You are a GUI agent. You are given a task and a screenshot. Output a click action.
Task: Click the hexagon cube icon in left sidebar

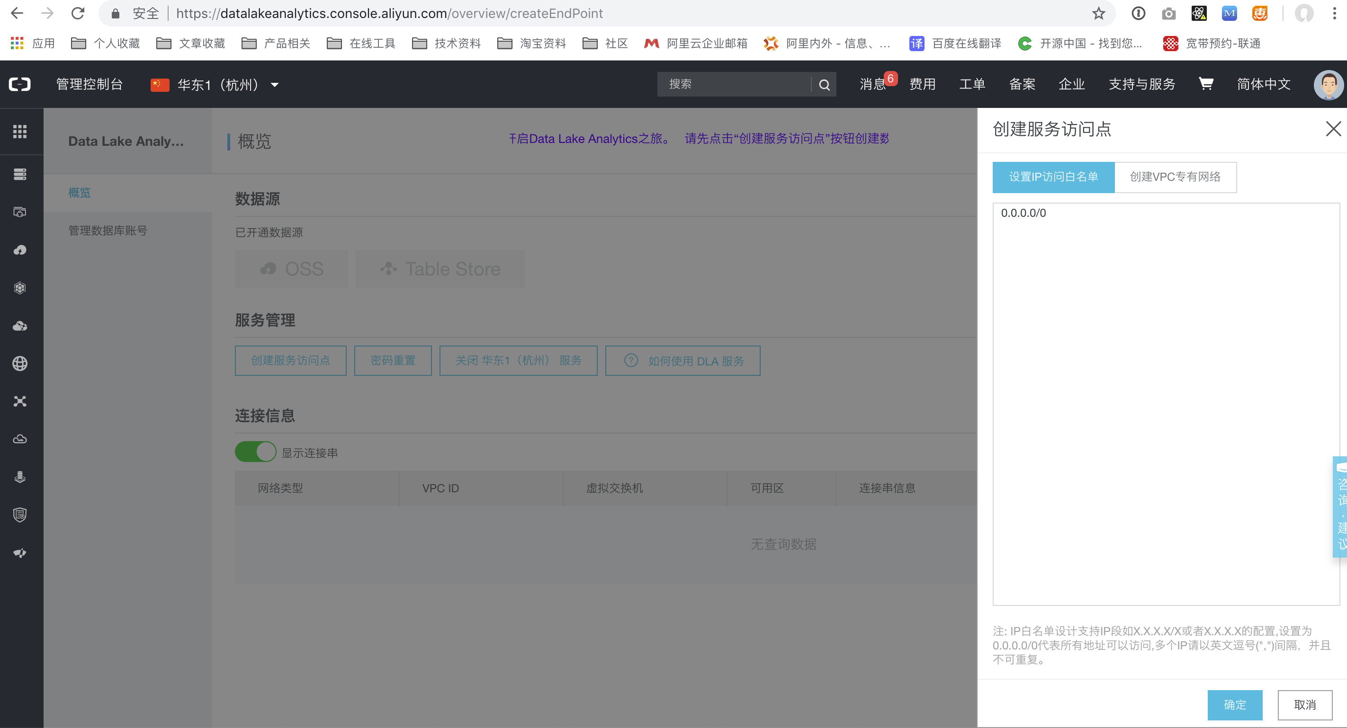click(20, 288)
